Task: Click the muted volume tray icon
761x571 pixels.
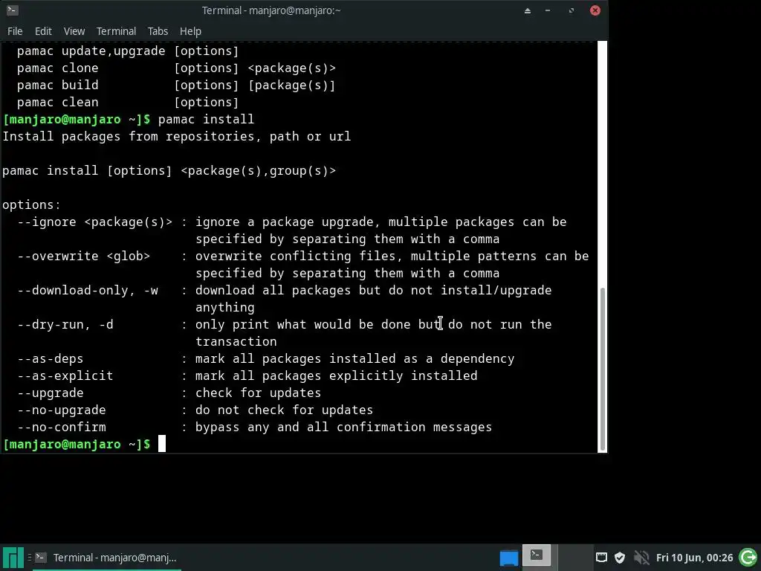Action: point(641,558)
